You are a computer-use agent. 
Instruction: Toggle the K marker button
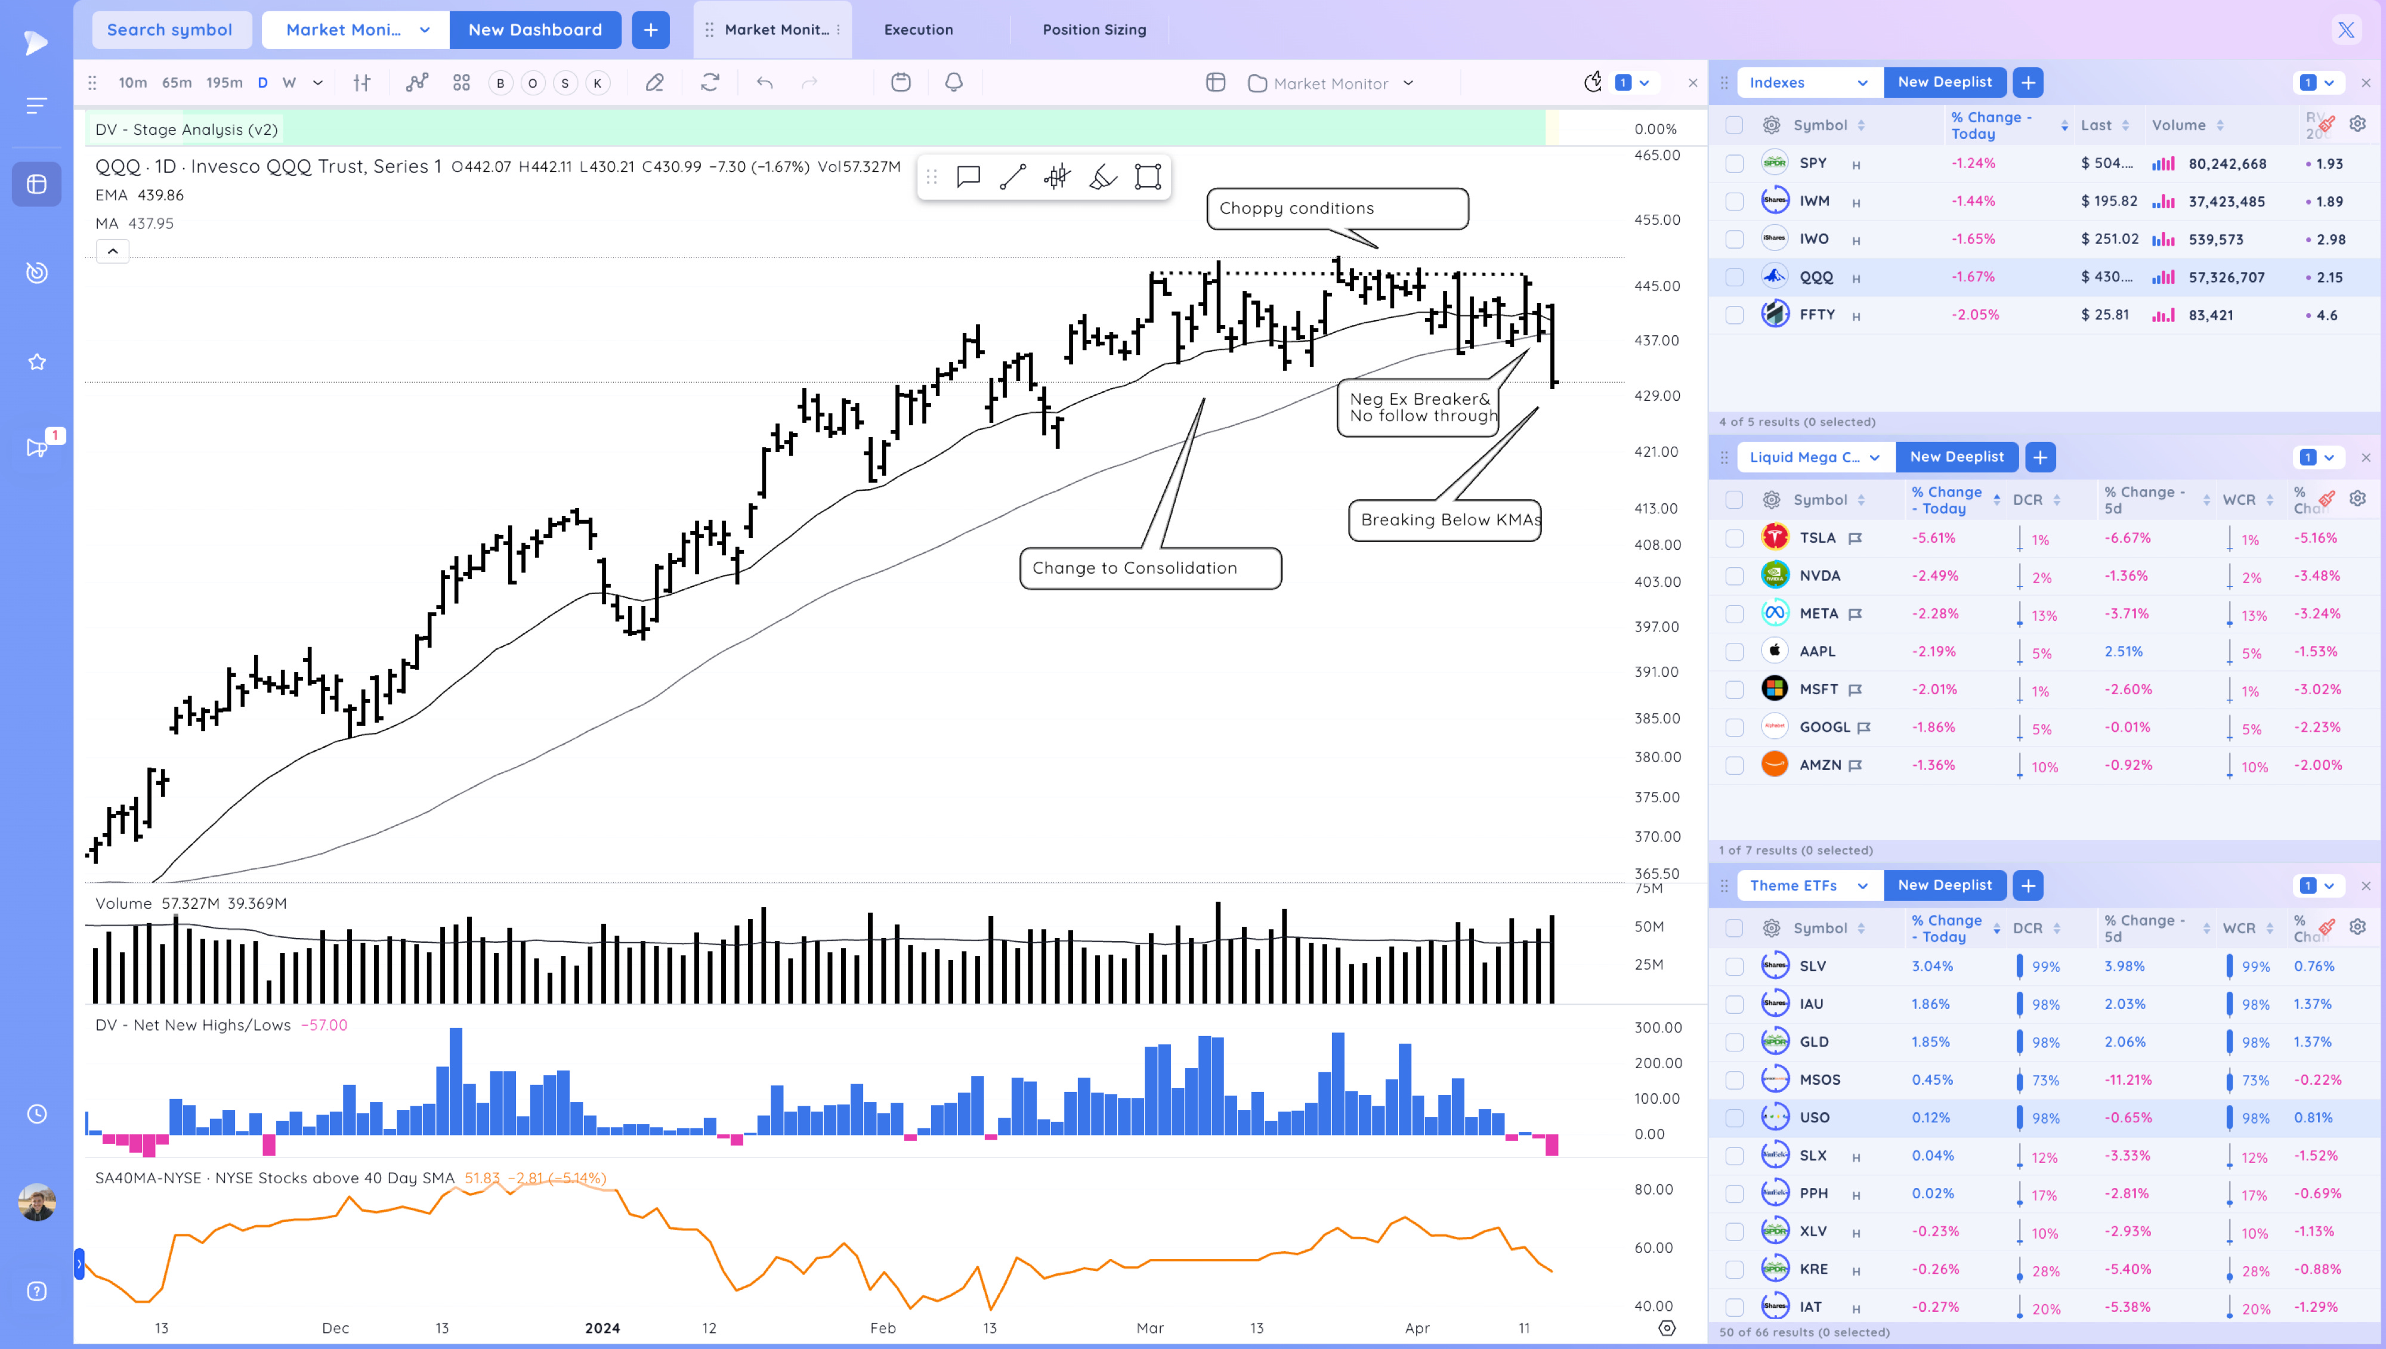(598, 83)
